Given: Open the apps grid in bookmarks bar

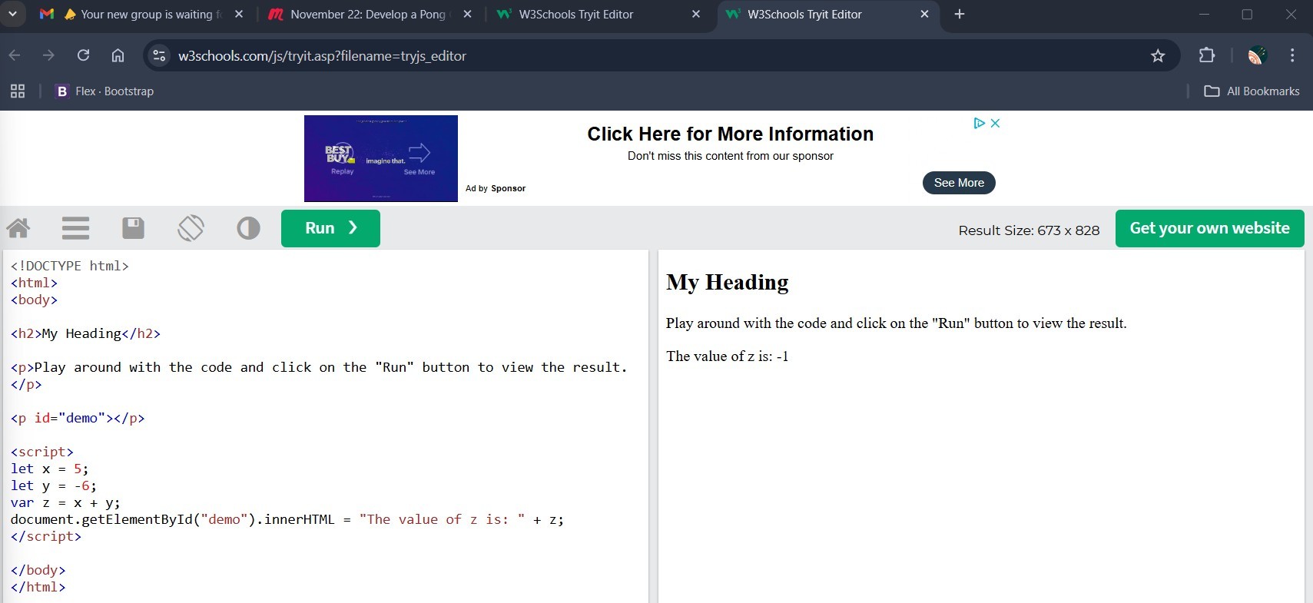Looking at the screenshot, I should (x=18, y=91).
